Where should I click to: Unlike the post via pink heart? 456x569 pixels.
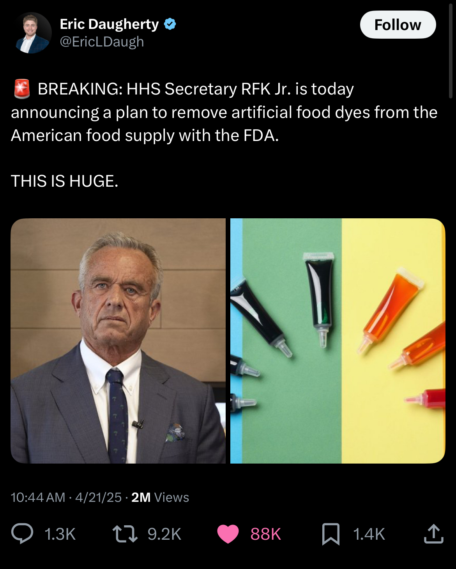click(x=228, y=534)
